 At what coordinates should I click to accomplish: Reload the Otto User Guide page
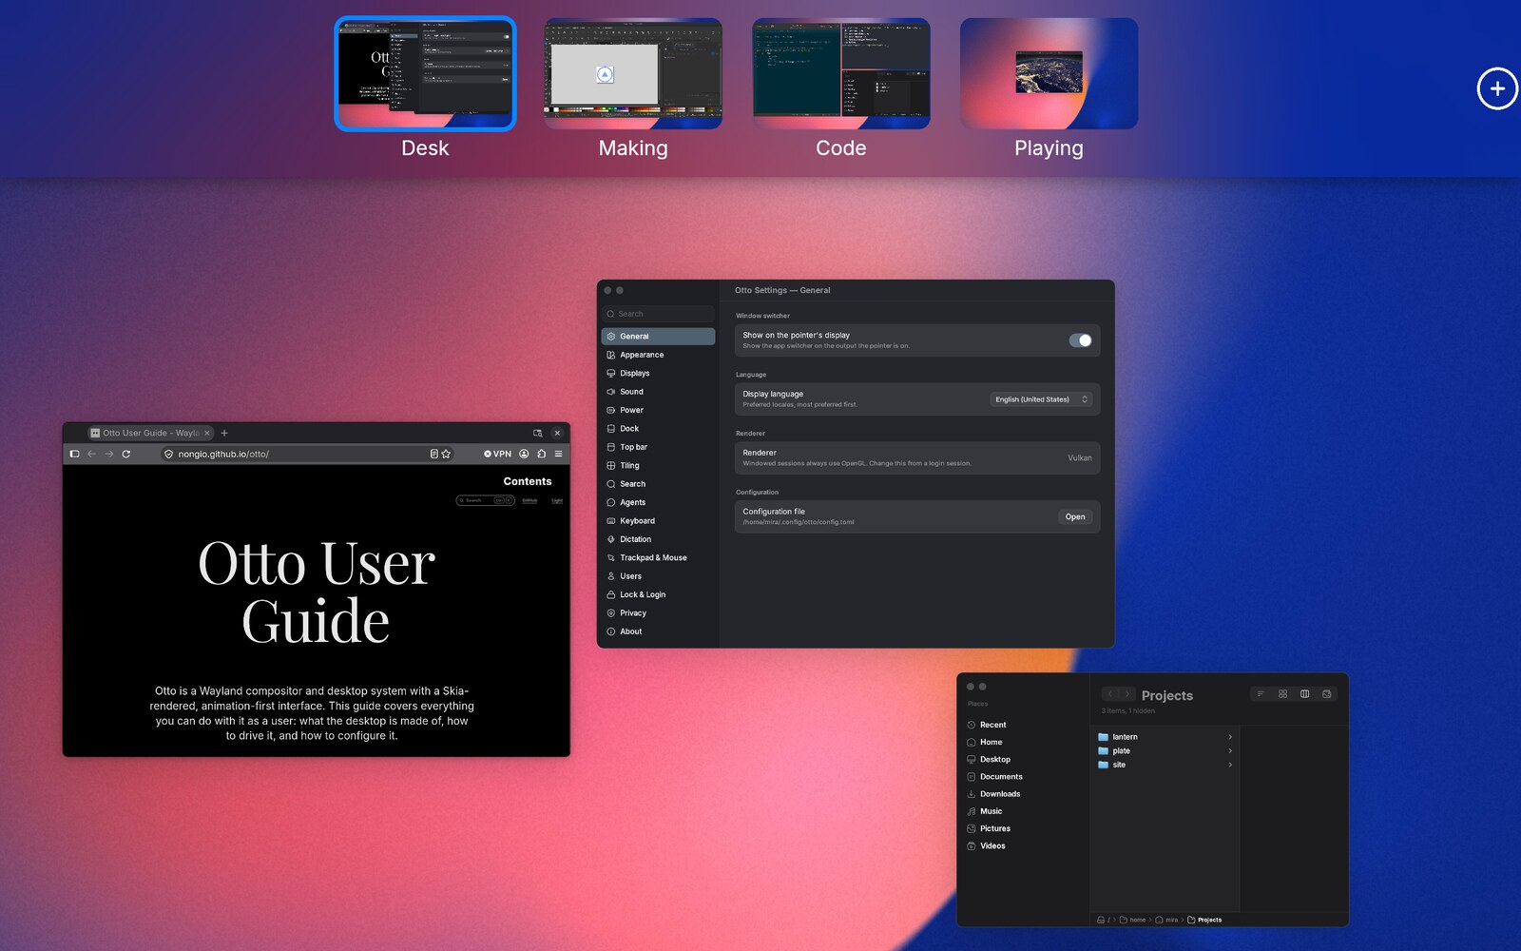pyautogui.click(x=125, y=454)
